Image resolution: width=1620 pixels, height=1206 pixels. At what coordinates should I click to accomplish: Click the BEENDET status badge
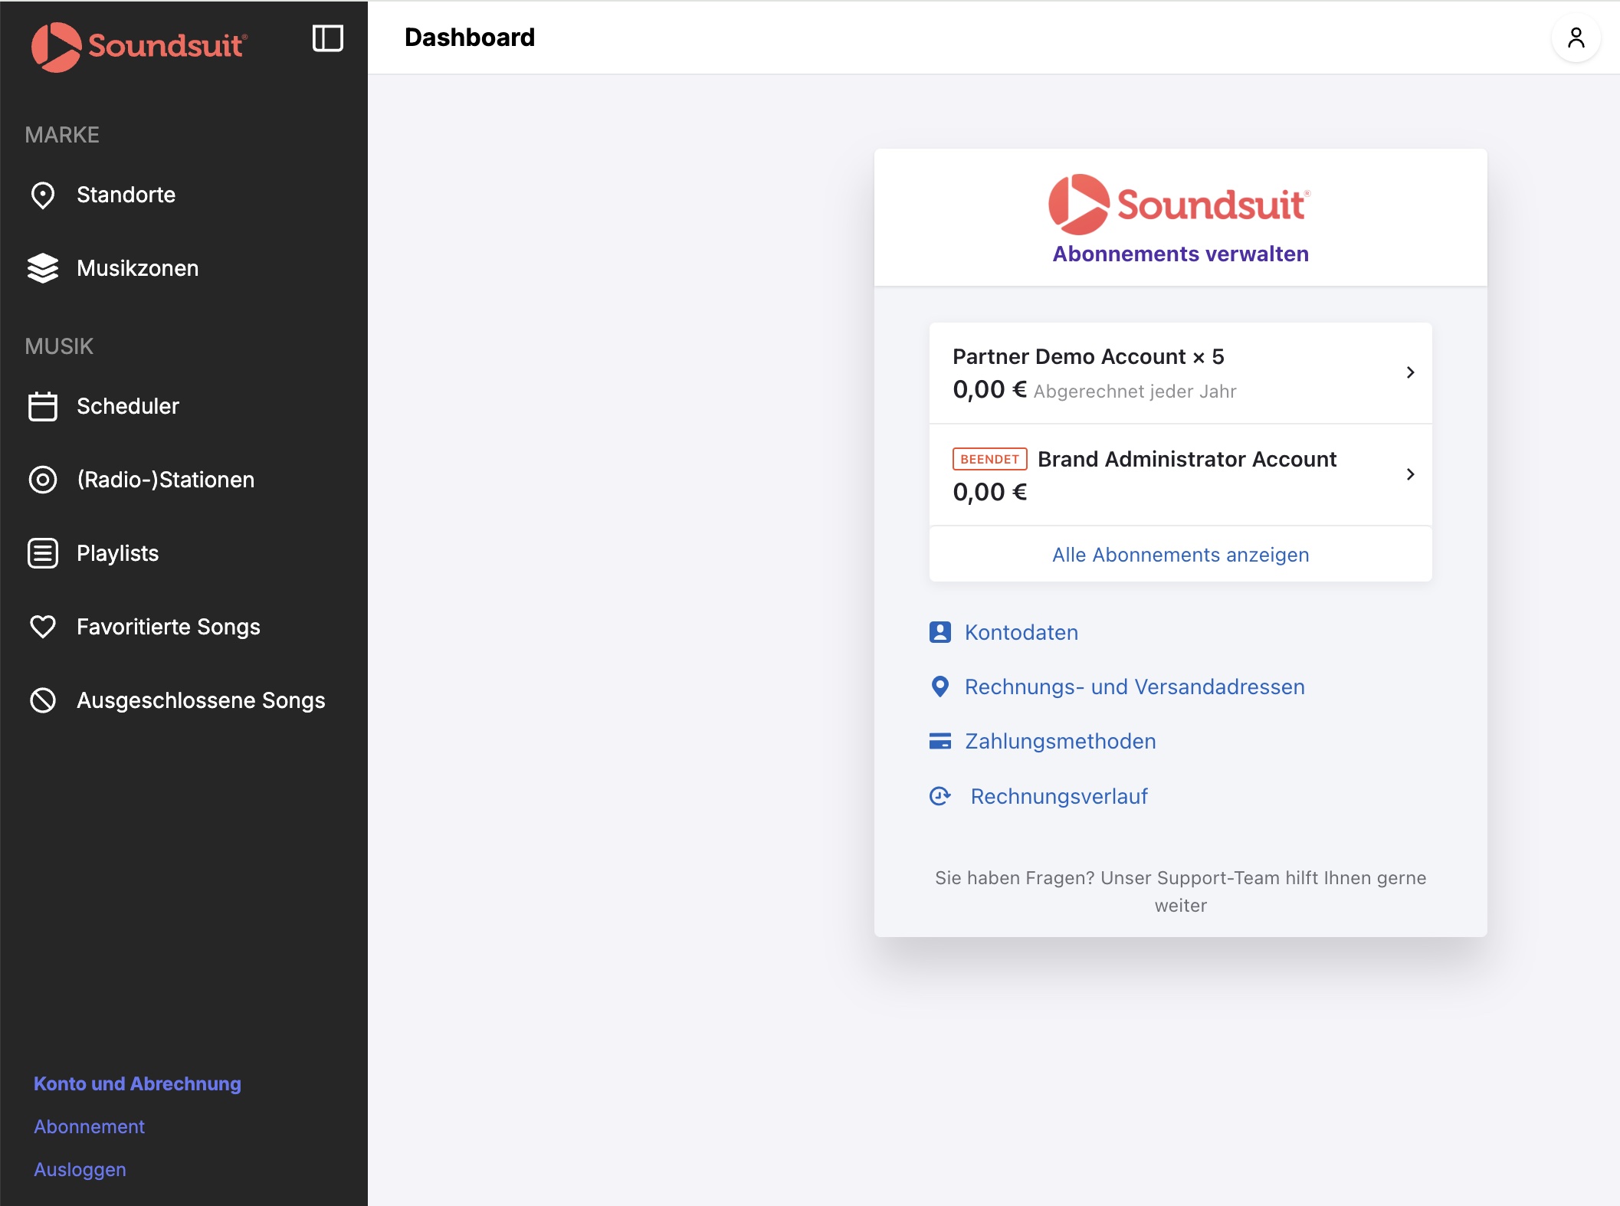989,459
